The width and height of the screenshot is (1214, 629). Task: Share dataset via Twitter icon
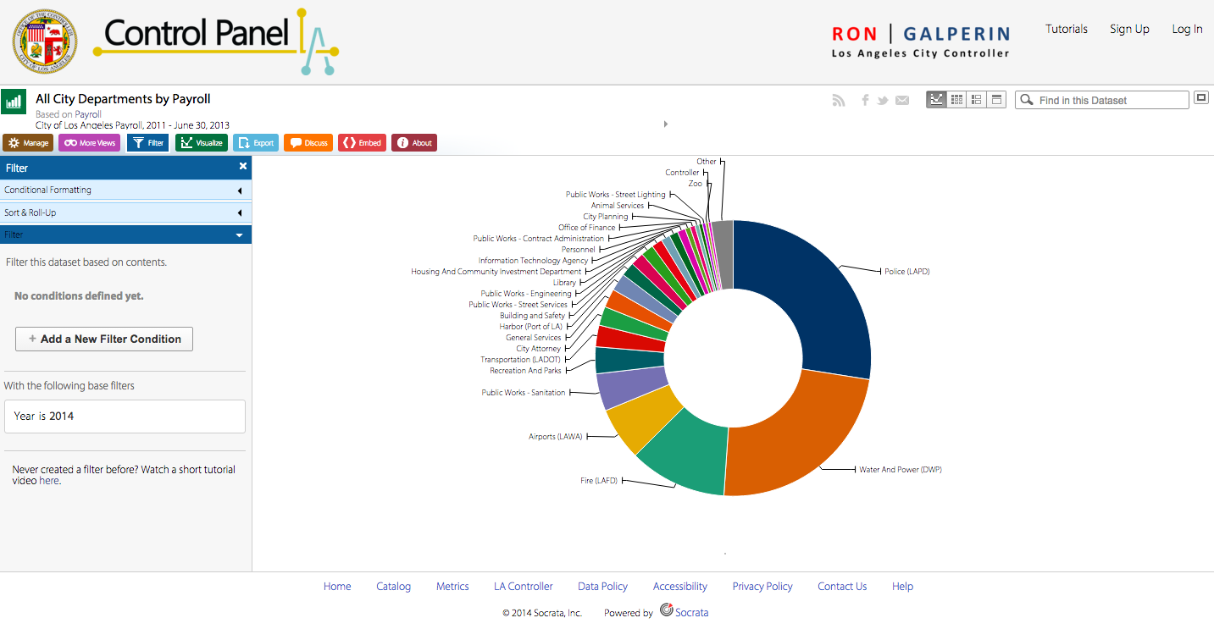coord(883,100)
